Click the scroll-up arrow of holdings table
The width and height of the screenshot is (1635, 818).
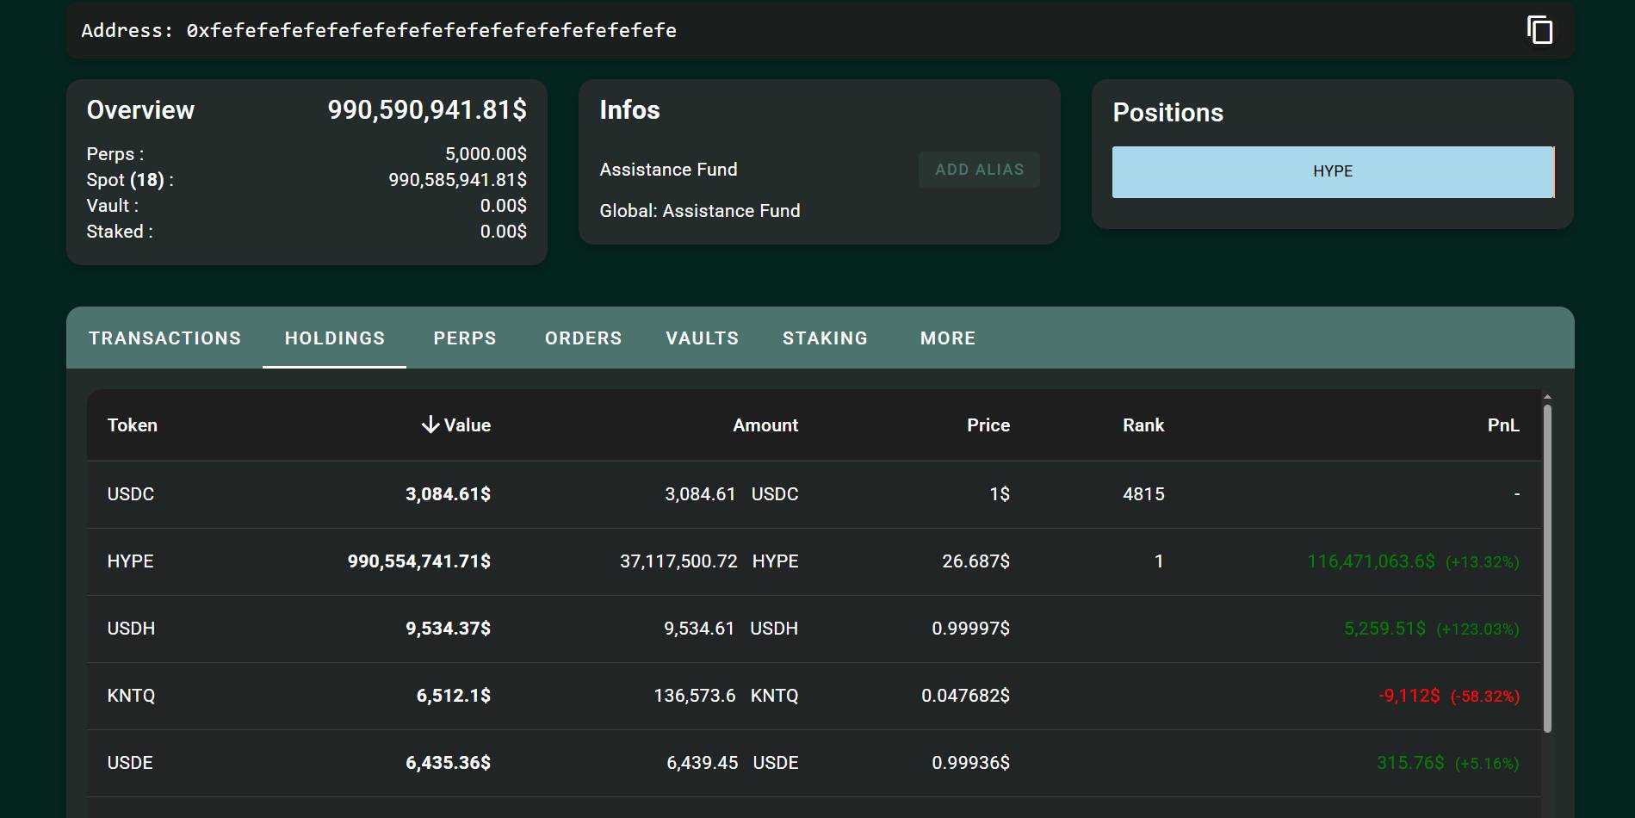pyautogui.click(x=1547, y=397)
